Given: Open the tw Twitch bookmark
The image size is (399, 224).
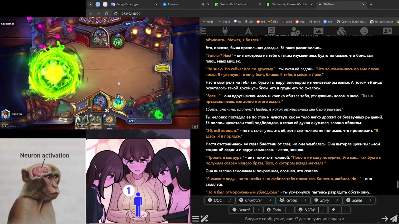Looking at the screenshot, I should coord(237,22).
